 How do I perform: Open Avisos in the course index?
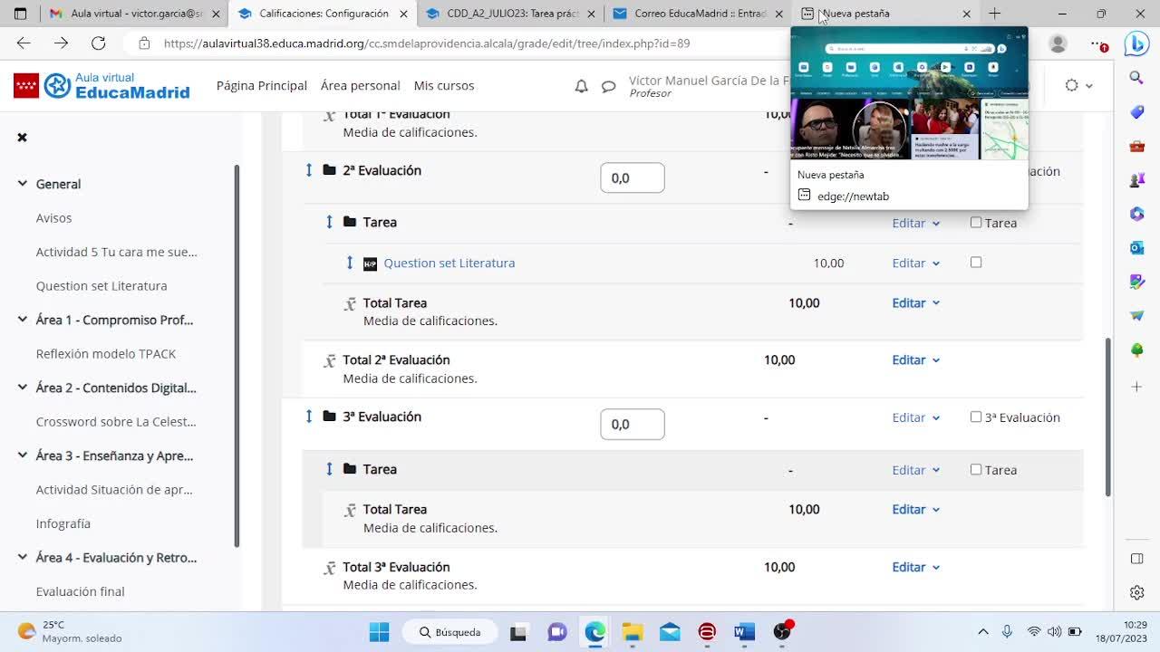tap(53, 217)
